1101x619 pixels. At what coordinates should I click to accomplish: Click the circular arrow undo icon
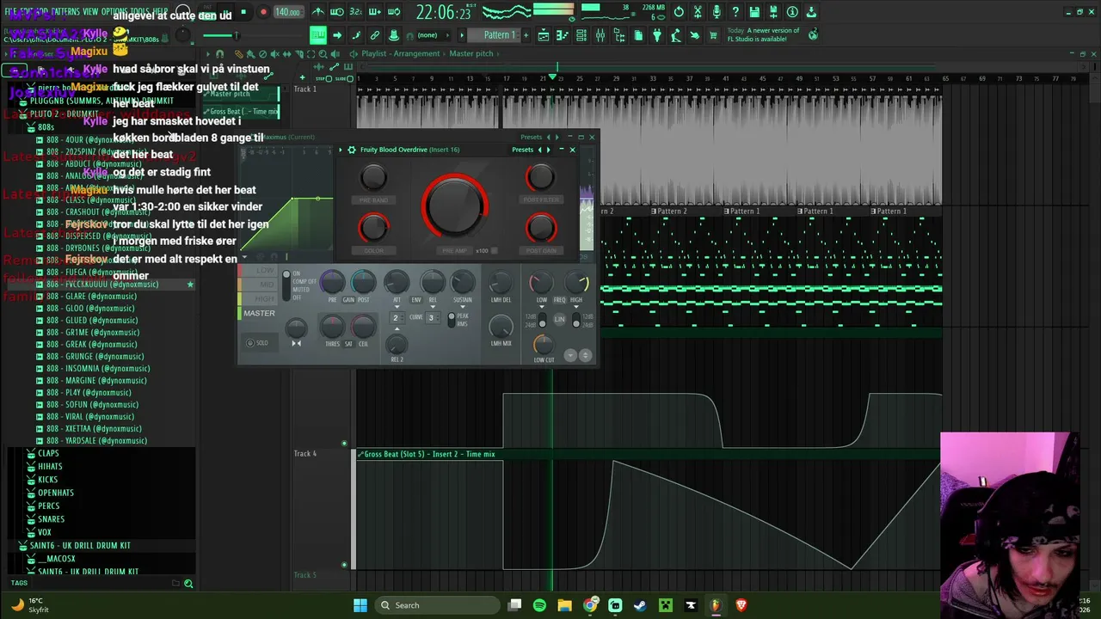679,12
